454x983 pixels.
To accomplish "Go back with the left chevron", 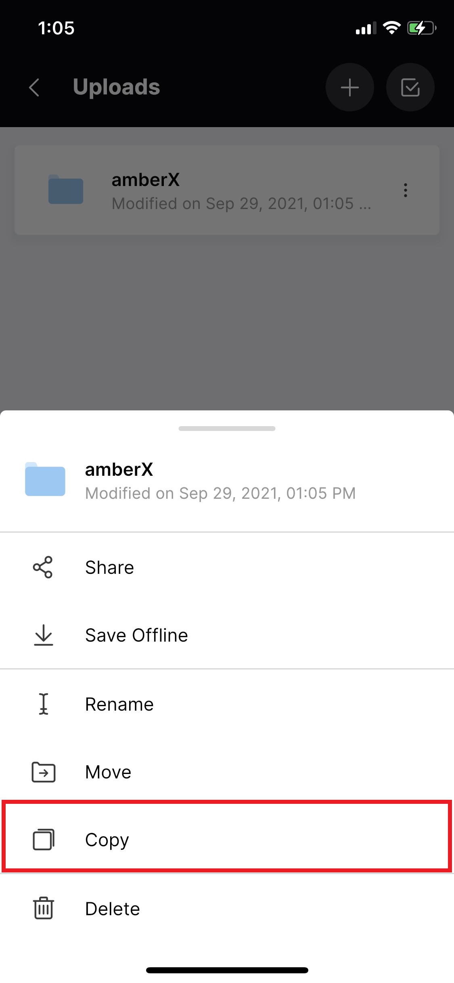I will coord(35,87).
